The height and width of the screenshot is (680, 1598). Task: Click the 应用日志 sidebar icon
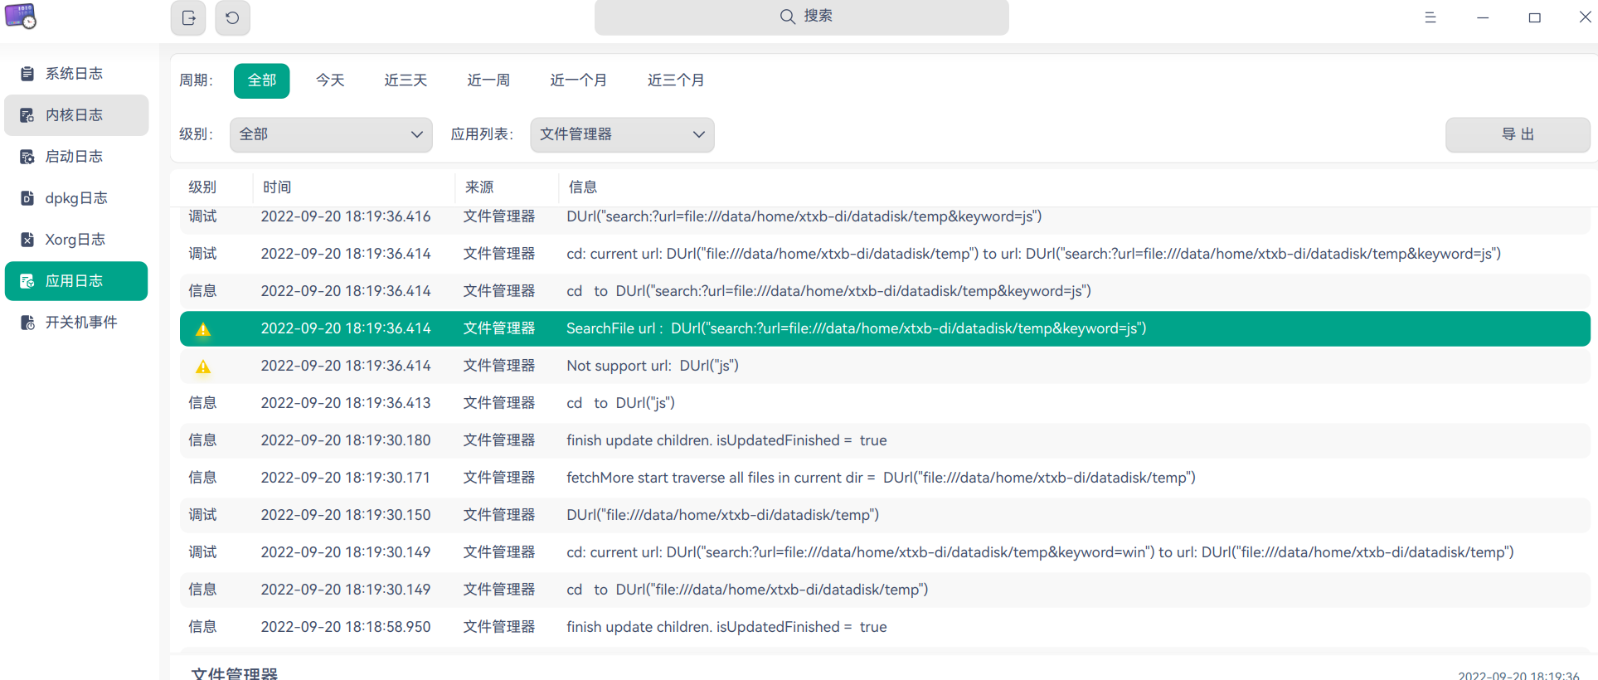pos(27,281)
